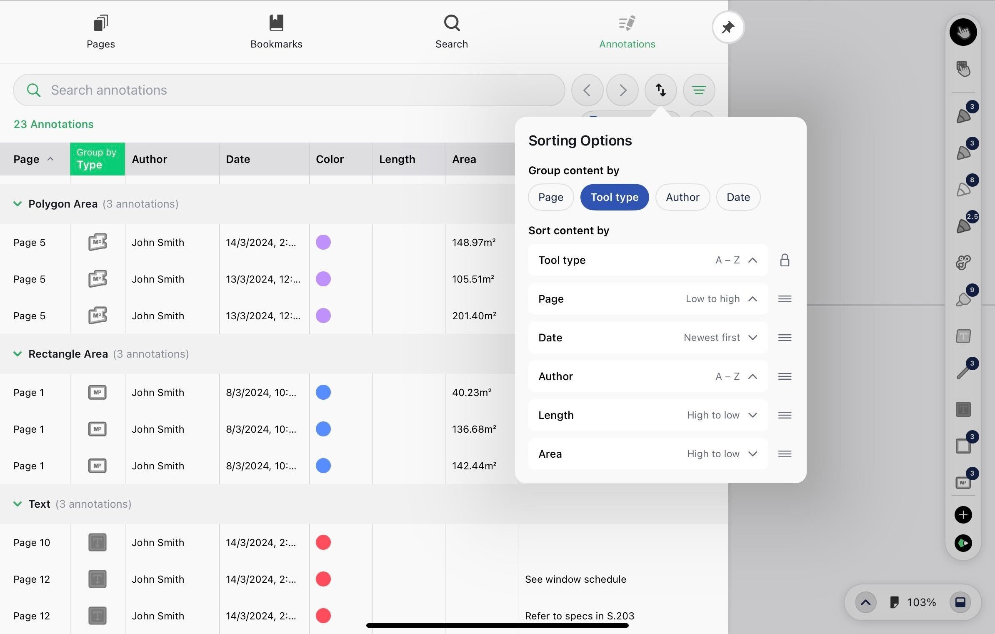The image size is (995, 634).
Task: Go to previous annotation arrow
Action: click(x=587, y=90)
